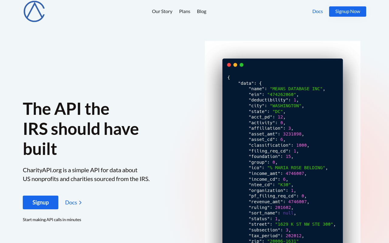Click the asset_amt value 3231898

coord(292,134)
